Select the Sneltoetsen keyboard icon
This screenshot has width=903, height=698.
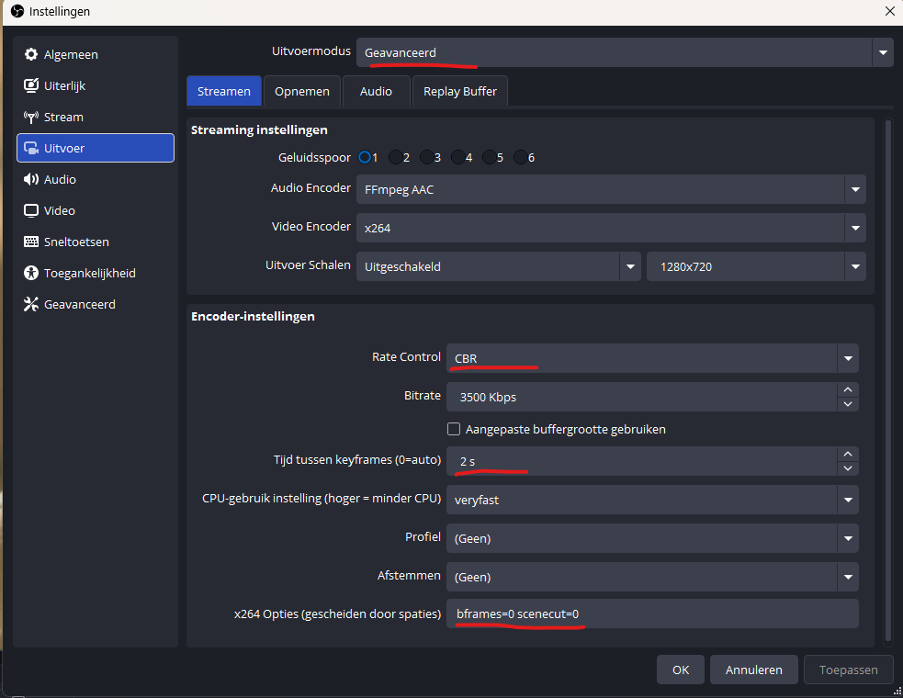tap(31, 242)
